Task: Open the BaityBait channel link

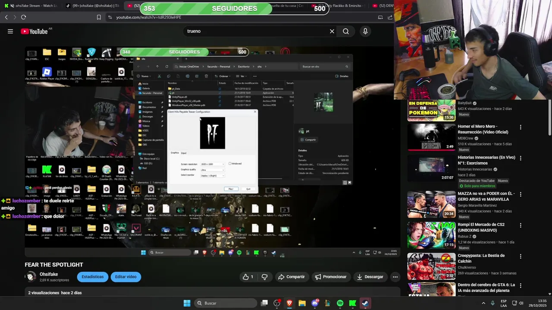Action: click(x=464, y=103)
